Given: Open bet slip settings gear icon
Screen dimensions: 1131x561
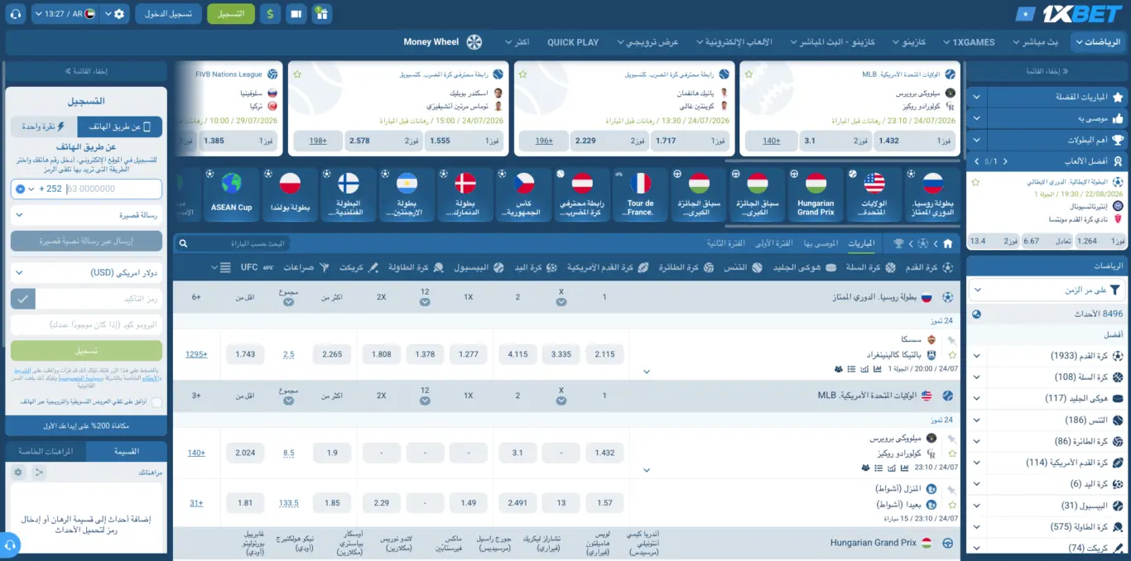Looking at the screenshot, I should (x=18, y=472).
